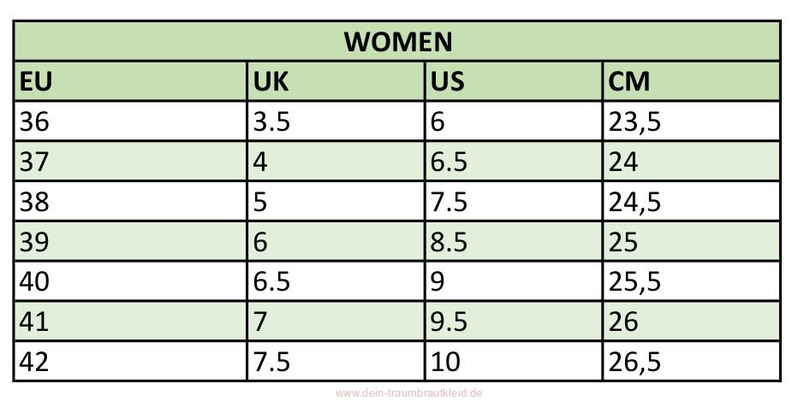798x407 pixels.
Task: Click US size 8.5 cell
Action: pyautogui.click(x=514, y=241)
